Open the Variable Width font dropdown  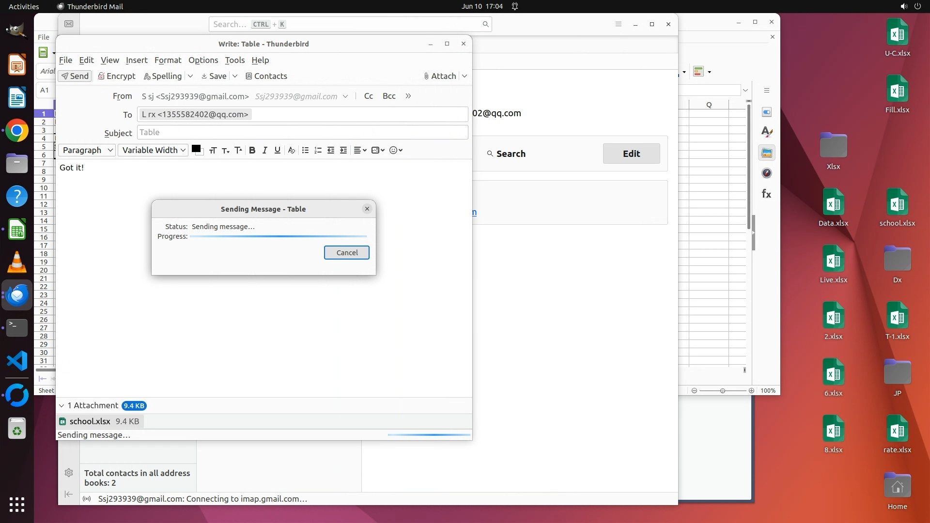point(153,150)
